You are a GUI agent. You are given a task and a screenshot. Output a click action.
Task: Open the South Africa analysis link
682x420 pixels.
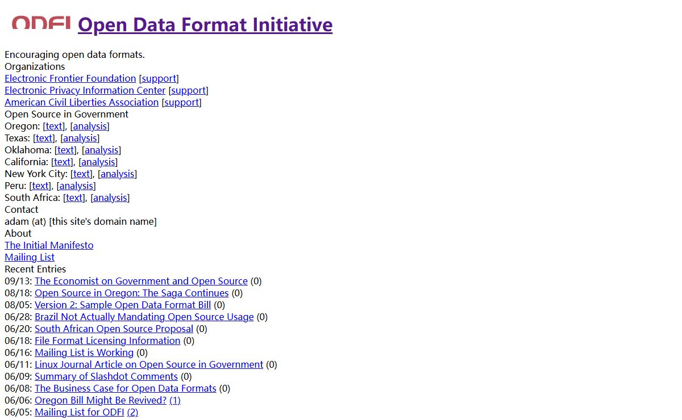pyautogui.click(x=110, y=198)
